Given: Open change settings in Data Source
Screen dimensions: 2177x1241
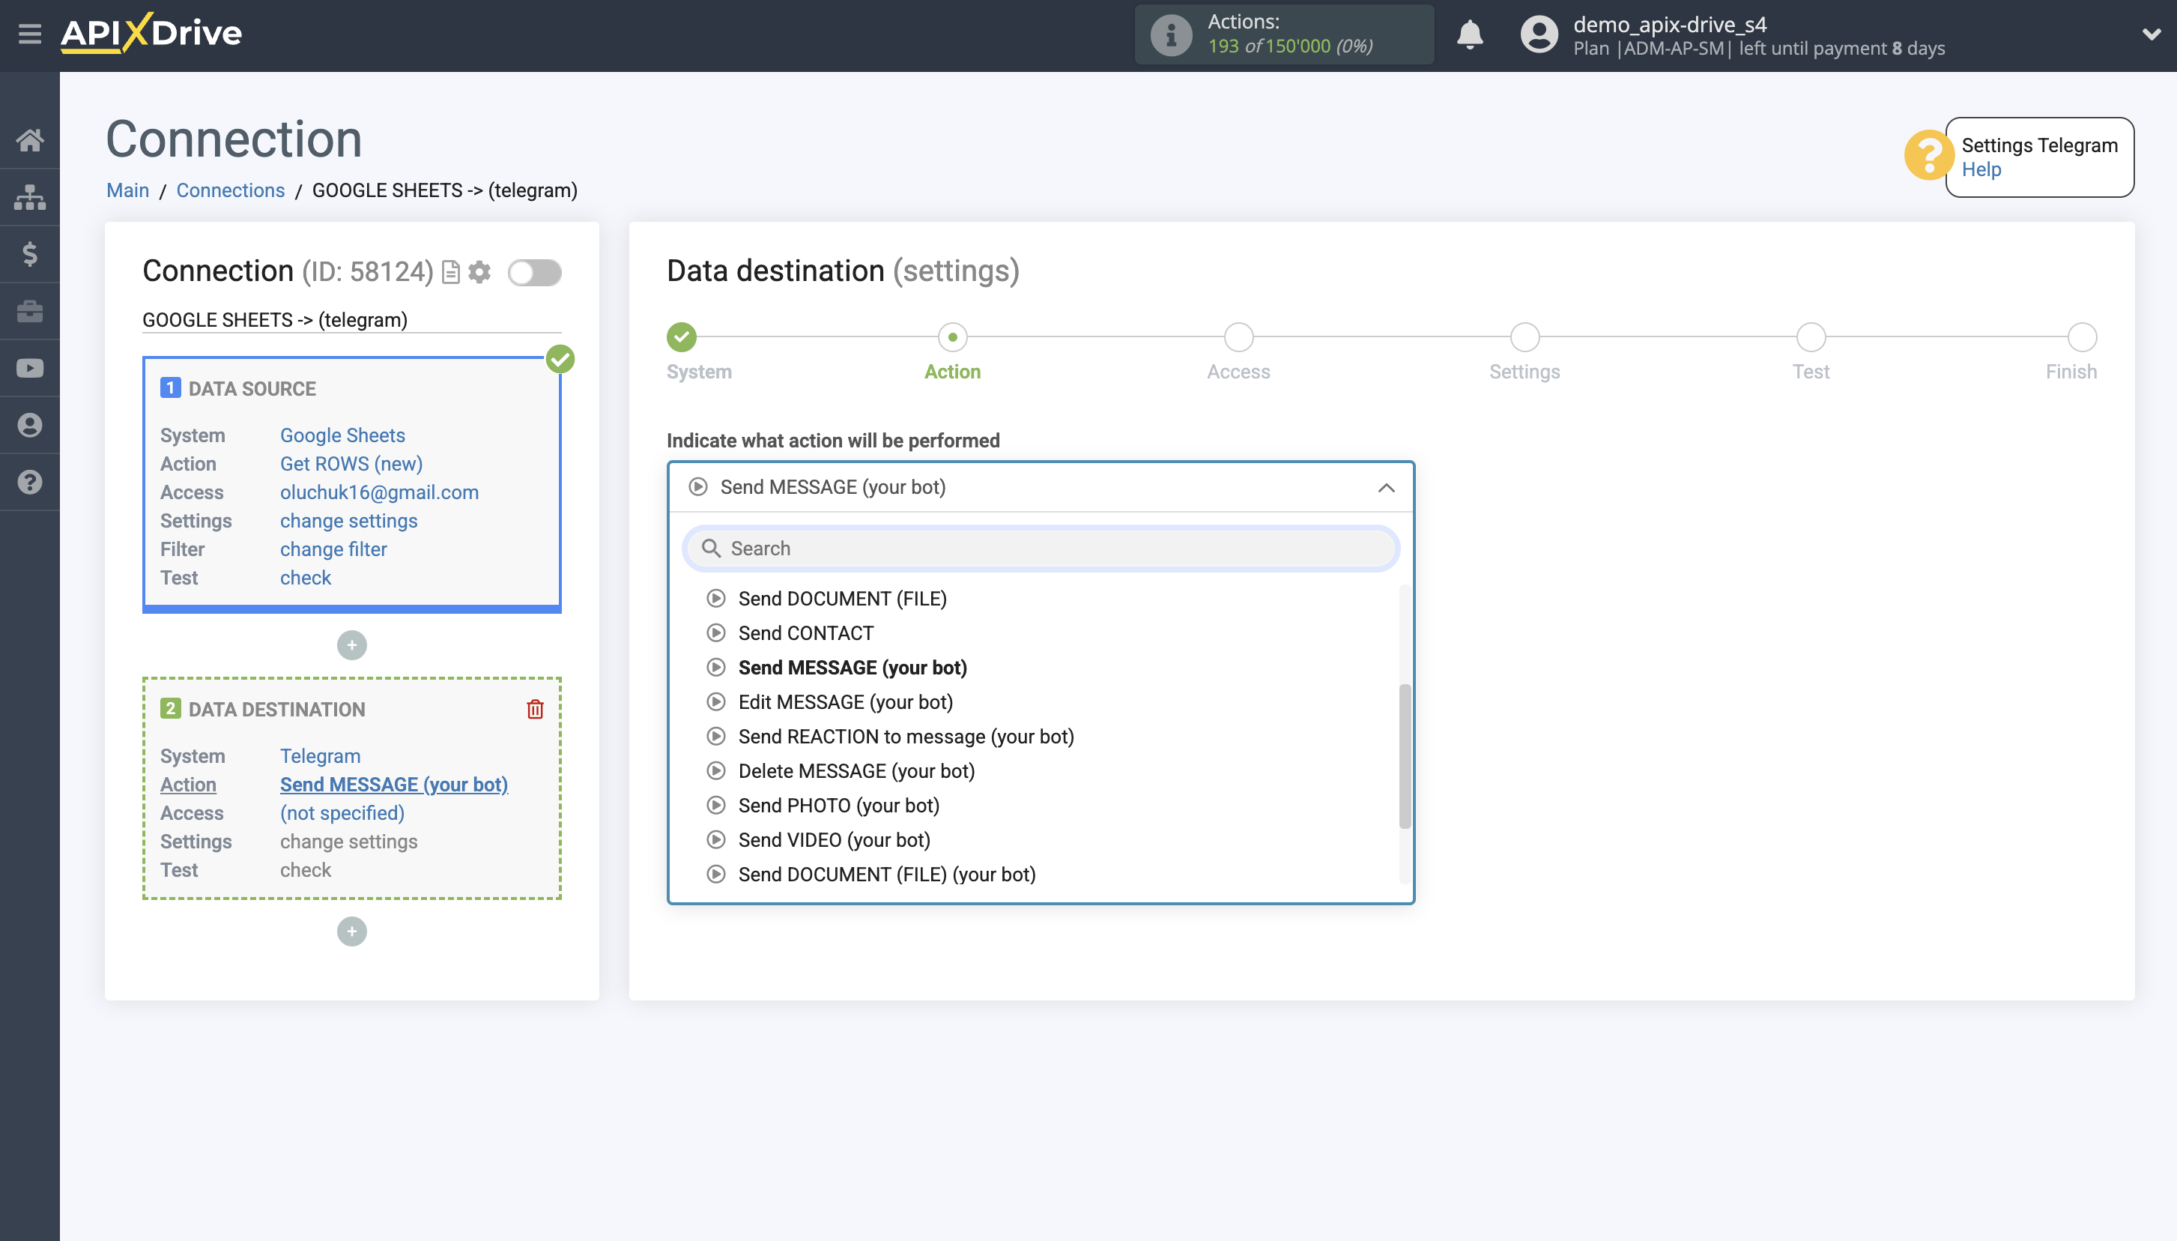Looking at the screenshot, I should click(x=348, y=521).
